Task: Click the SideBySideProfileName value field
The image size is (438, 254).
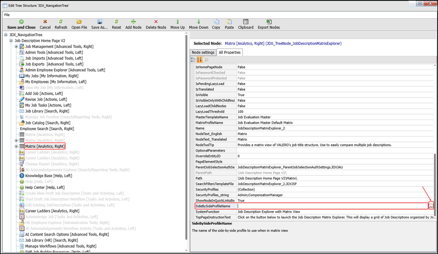Action: click(332, 206)
